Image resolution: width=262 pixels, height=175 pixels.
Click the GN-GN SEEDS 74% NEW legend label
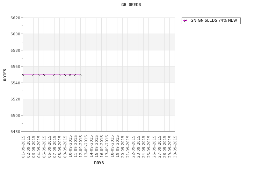(x=213, y=20)
